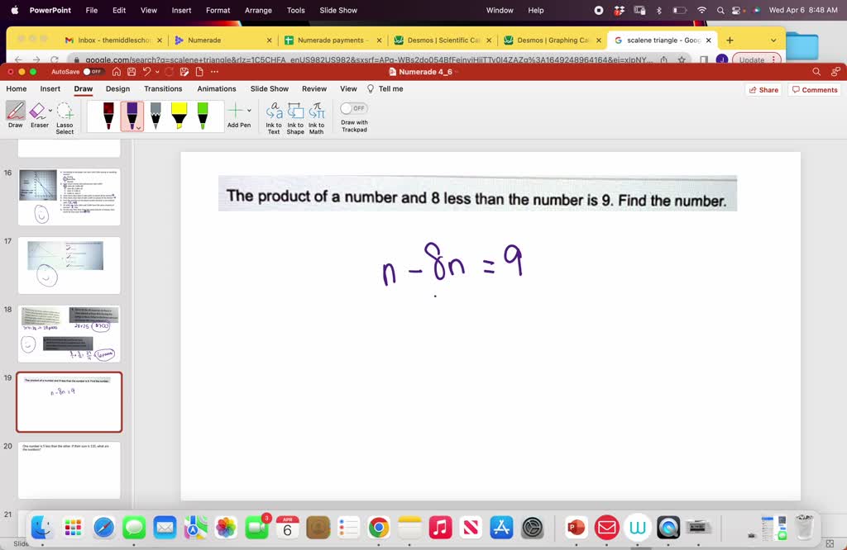Click the Chrome Update button
Screen dimensions: 847x550
coord(756,59)
